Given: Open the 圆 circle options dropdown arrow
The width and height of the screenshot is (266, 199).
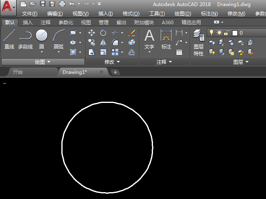Looking at the screenshot, I should pos(41,52).
